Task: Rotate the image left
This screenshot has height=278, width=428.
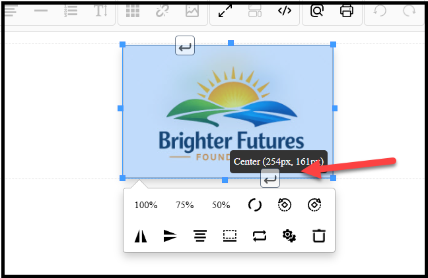Action: 285,205
